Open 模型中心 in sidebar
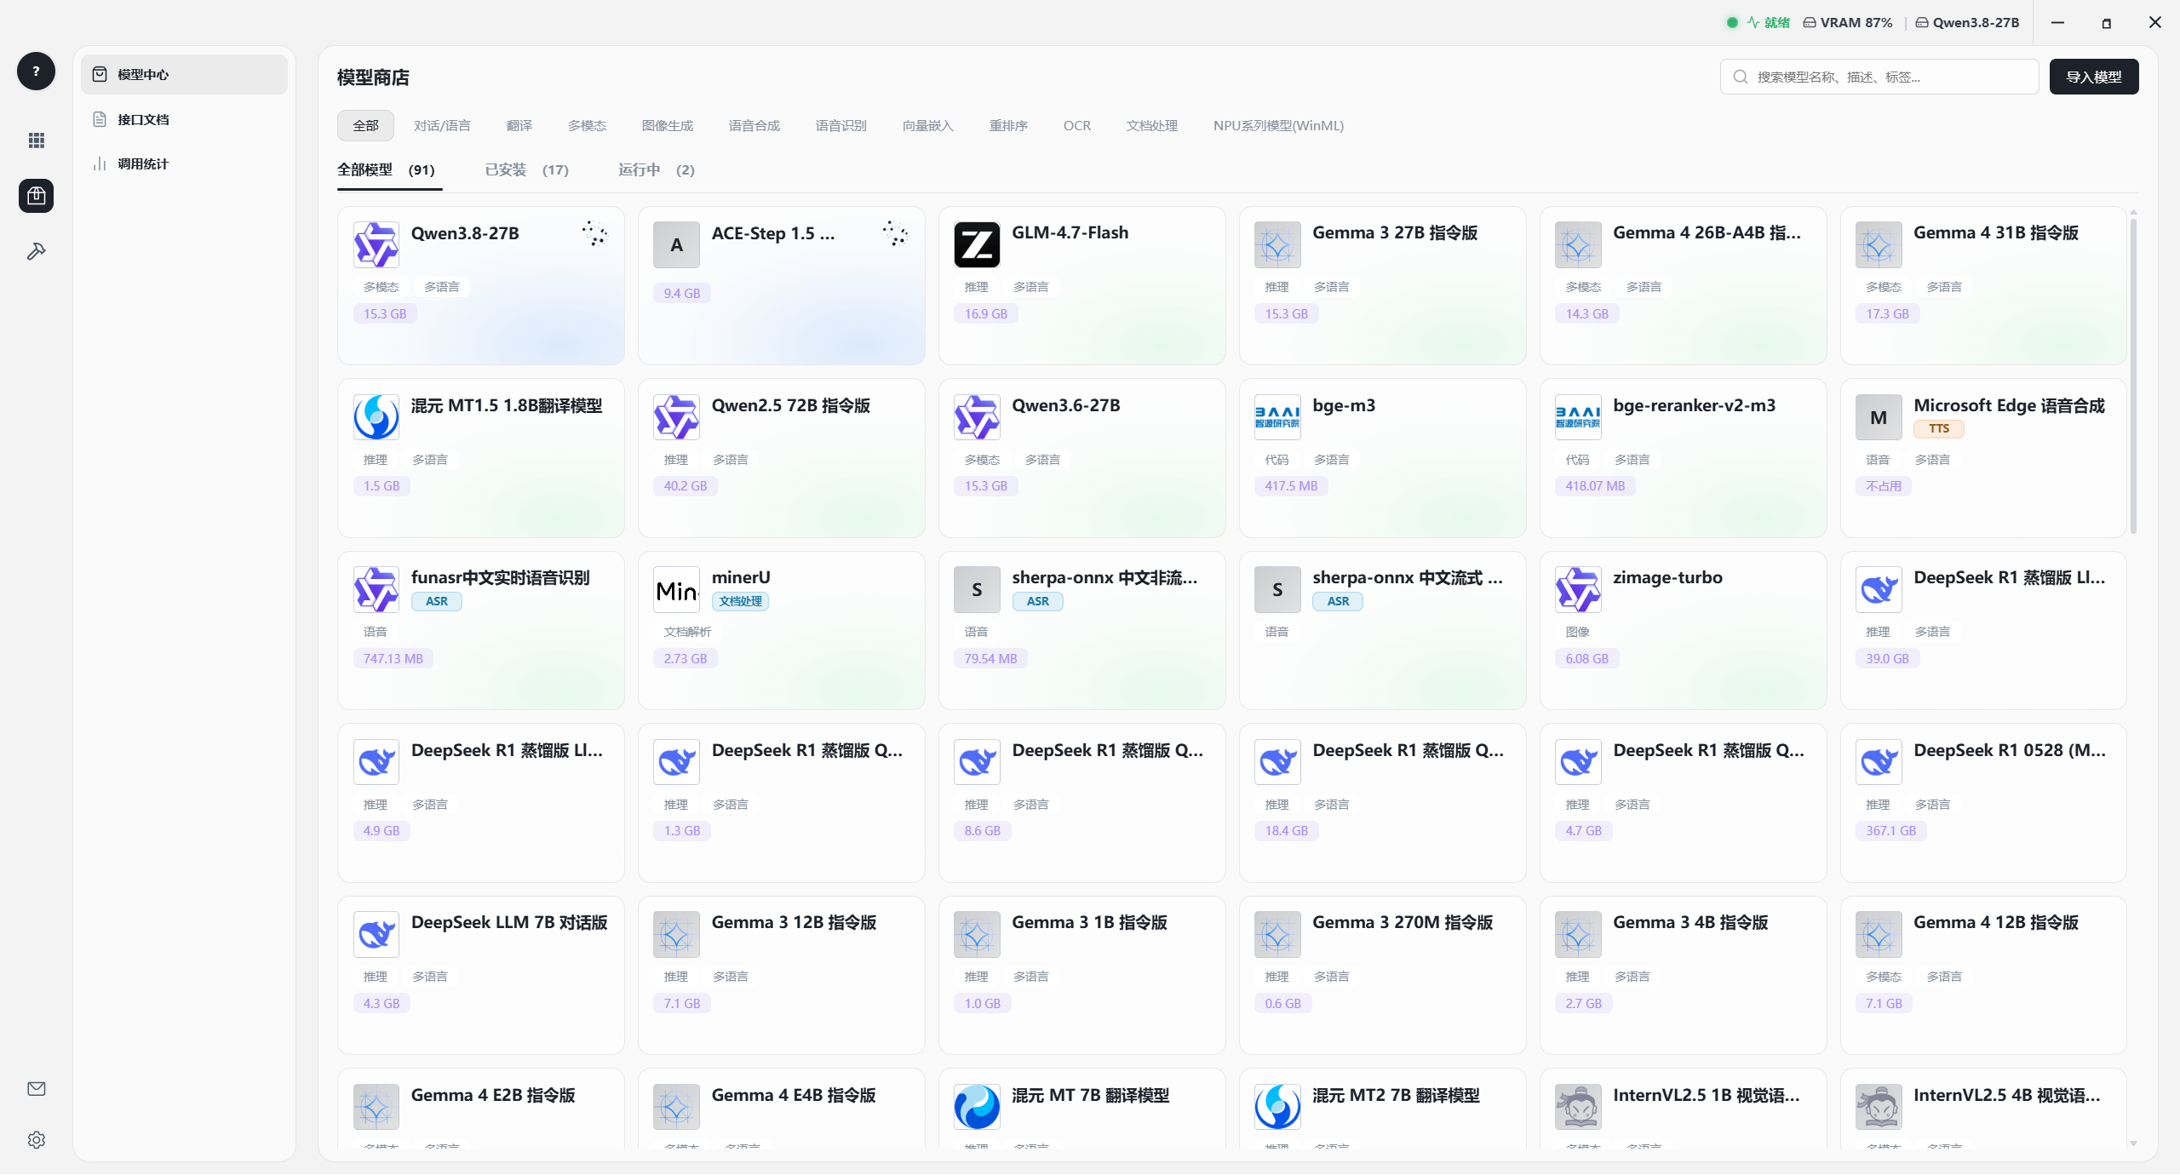Screen dimensions: 2180x1175 point(184,75)
